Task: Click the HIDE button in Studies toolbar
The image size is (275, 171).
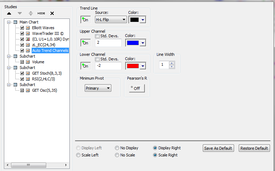Action: 41,13
